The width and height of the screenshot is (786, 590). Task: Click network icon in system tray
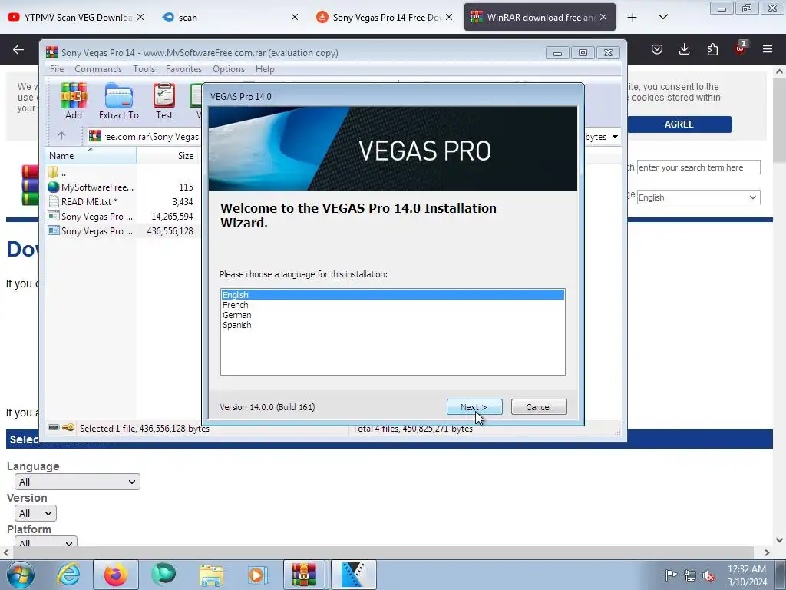tap(690, 575)
